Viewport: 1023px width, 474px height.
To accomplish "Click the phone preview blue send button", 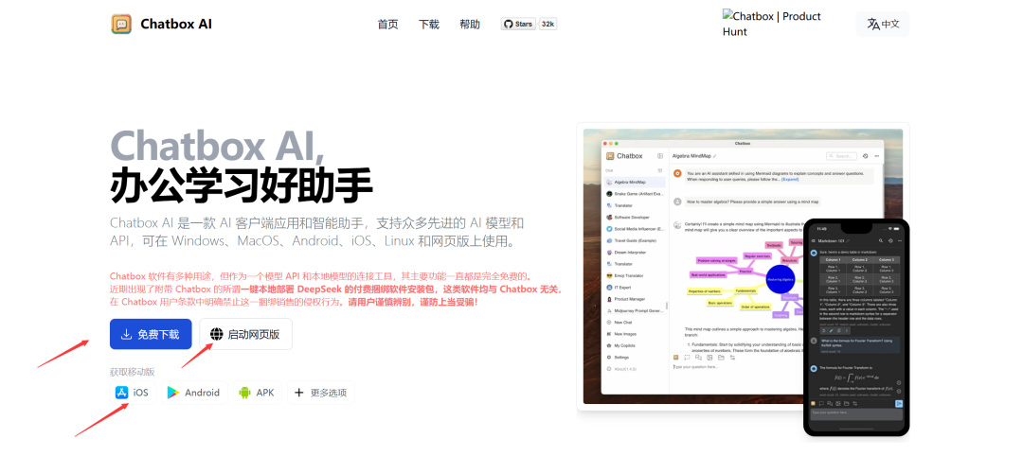I will pyautogui.click(x=898, y=404).
